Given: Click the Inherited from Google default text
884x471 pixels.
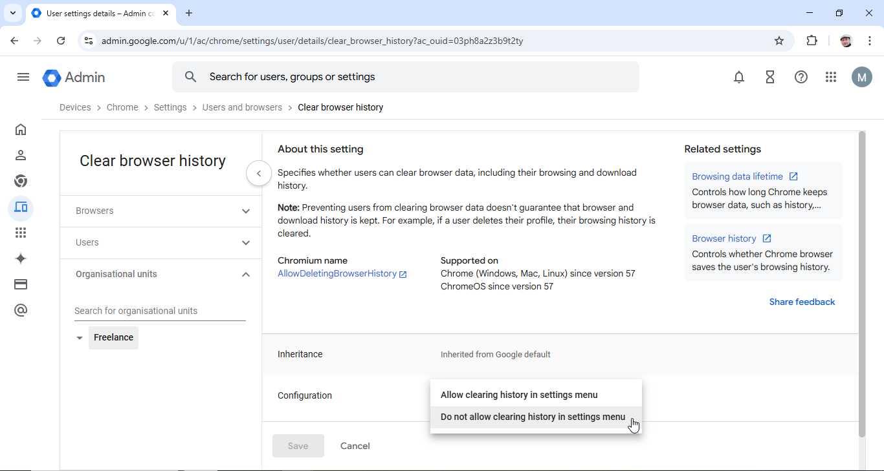Looking at the screenshot, I should [496, 355].
